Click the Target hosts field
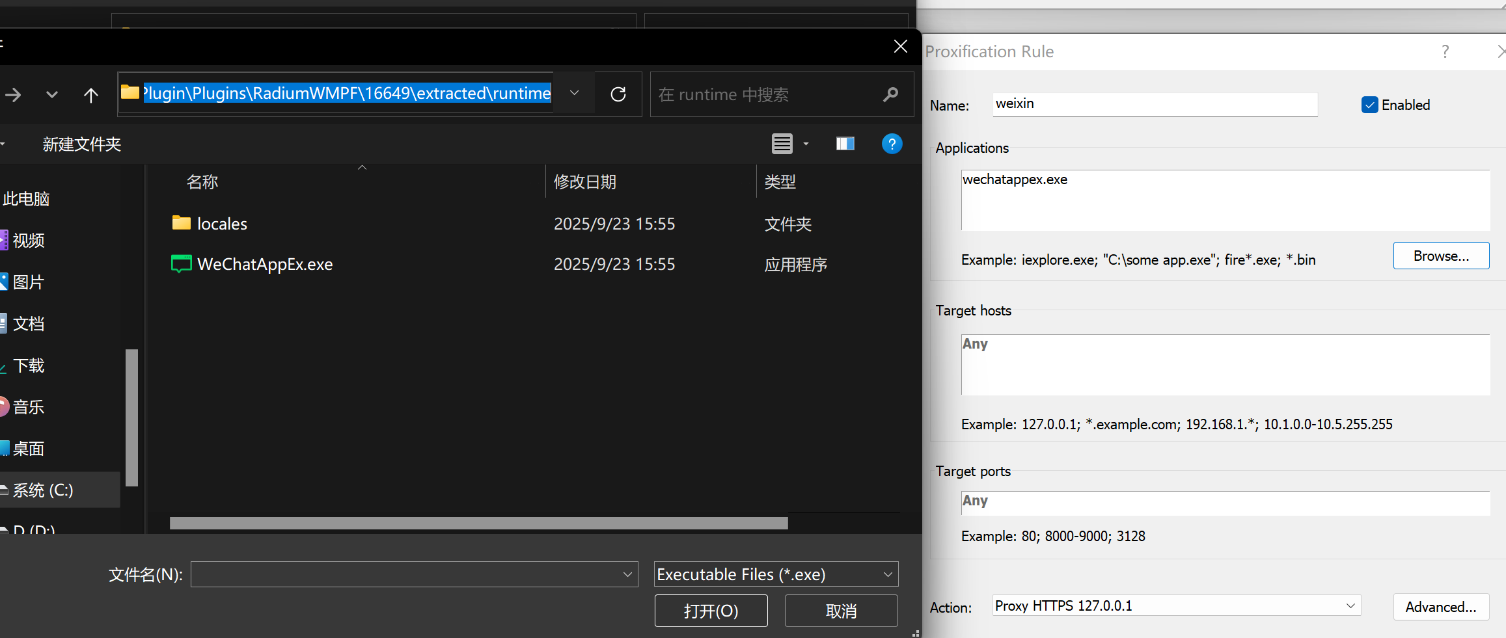The height and width of the screenshot is (638, 1506). 1225,365
